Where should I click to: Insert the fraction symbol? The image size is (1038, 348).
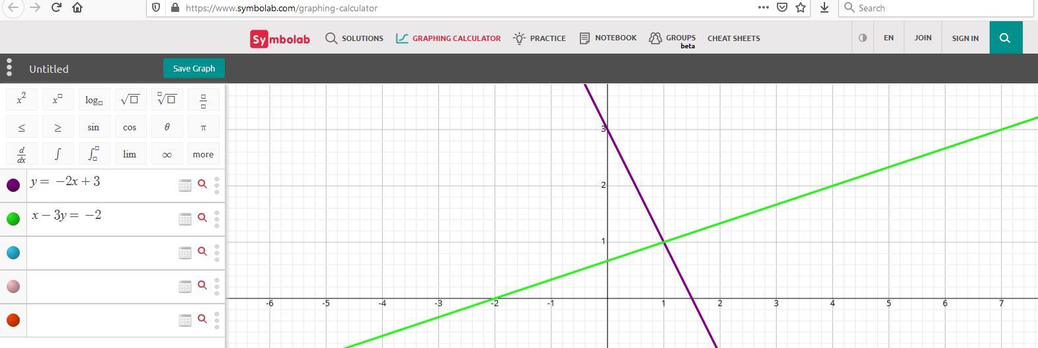[x=203, y=99]
